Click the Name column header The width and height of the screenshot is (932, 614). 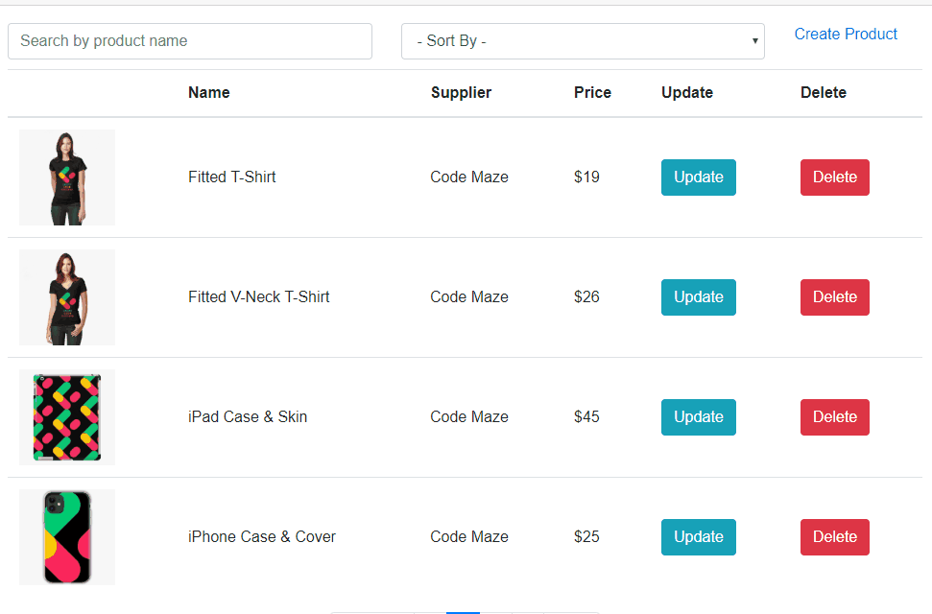click(x=209, y=93)
